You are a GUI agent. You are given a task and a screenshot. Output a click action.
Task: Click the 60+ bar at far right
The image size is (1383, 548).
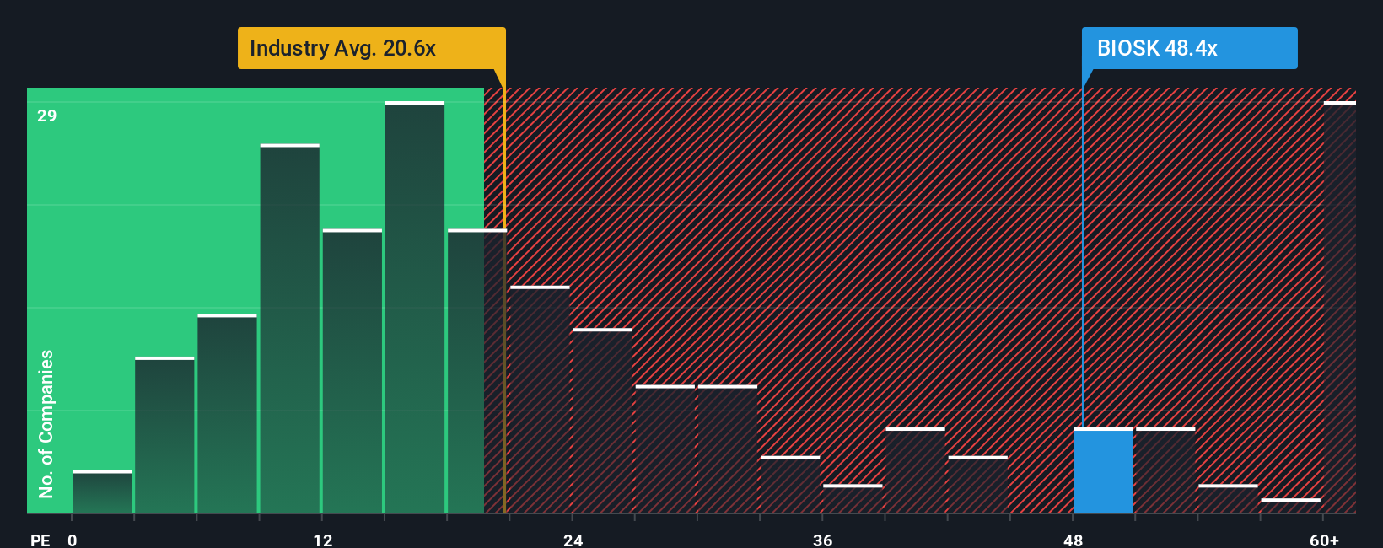(x=1339, y=307)
